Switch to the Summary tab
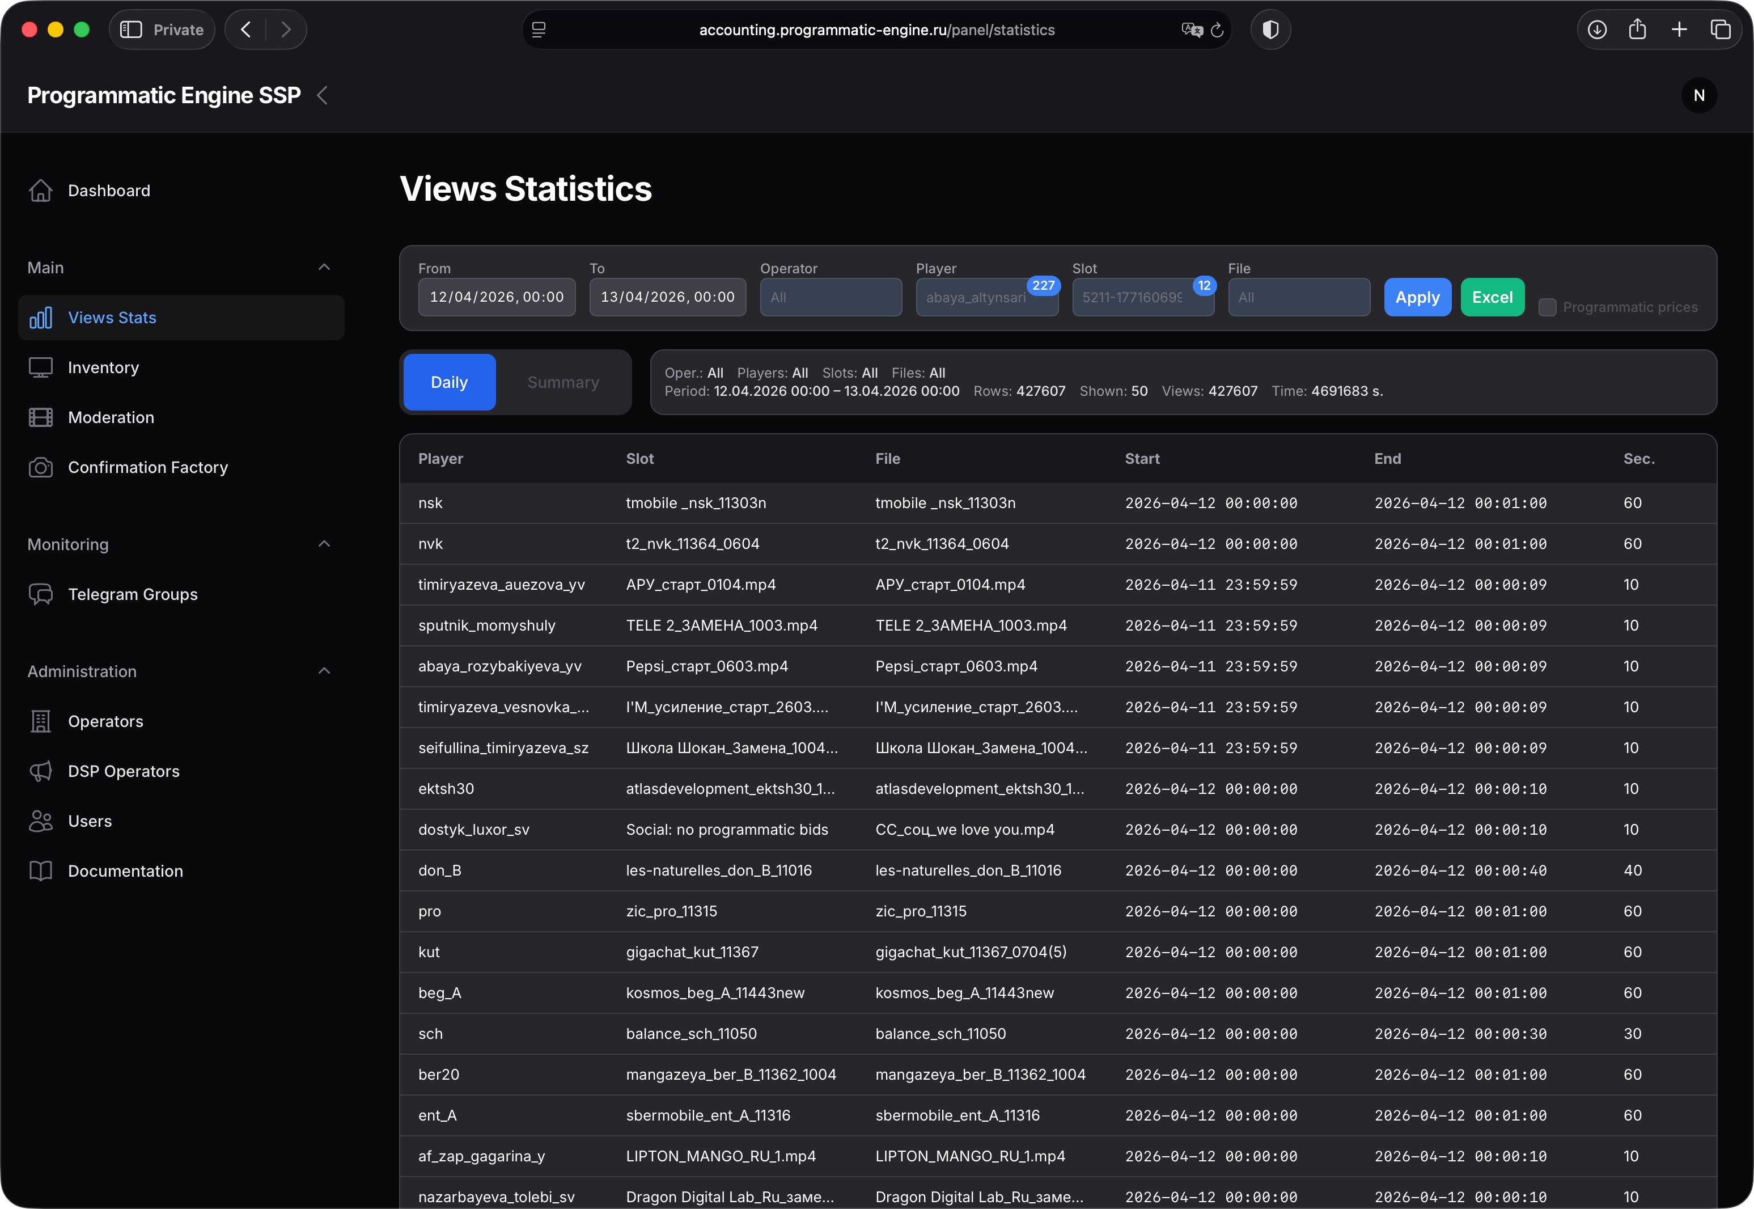The image size is (1754, 1209). (563, 382)
